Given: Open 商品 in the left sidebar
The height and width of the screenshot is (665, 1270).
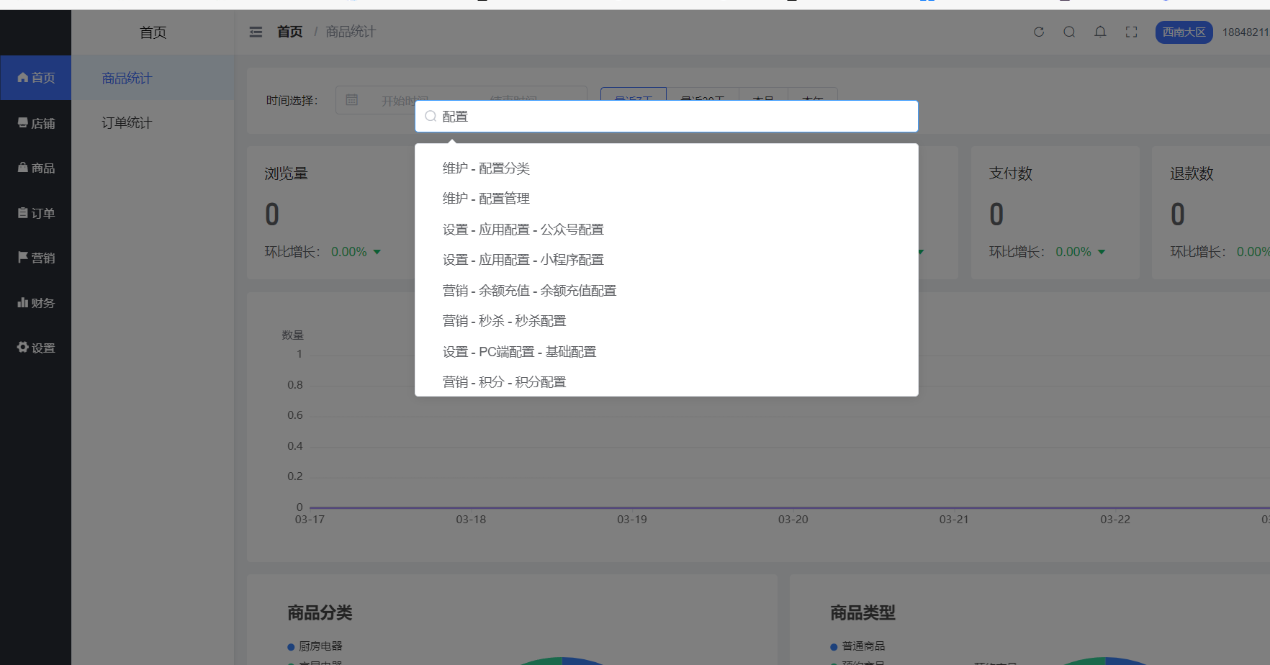Looking at the screenshot, I should click(x=36, y=168).
